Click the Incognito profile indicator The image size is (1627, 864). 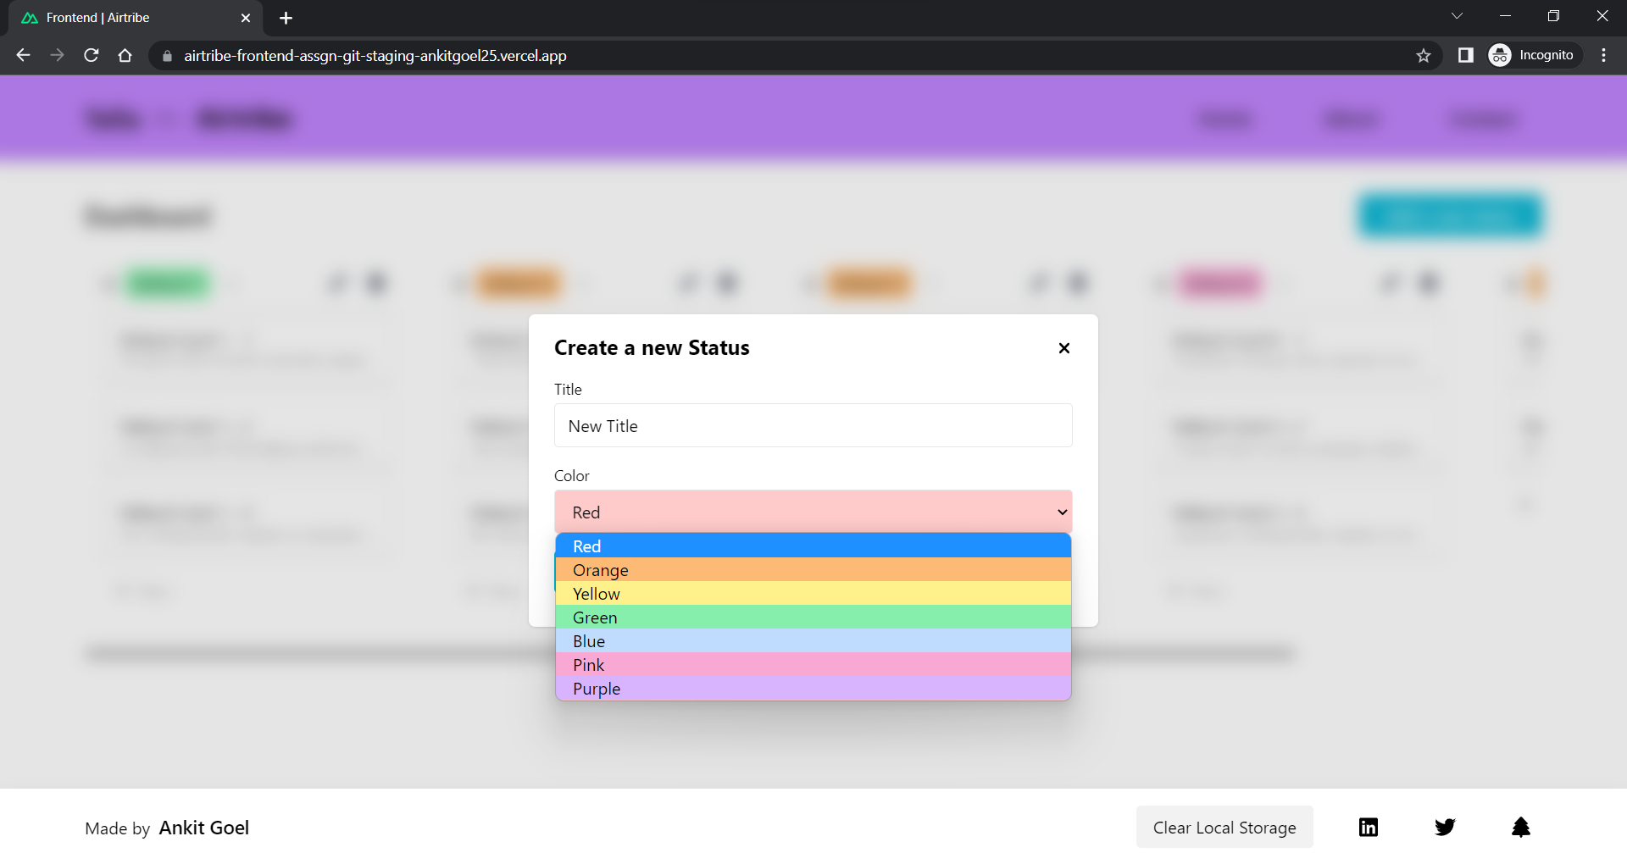1534,54
